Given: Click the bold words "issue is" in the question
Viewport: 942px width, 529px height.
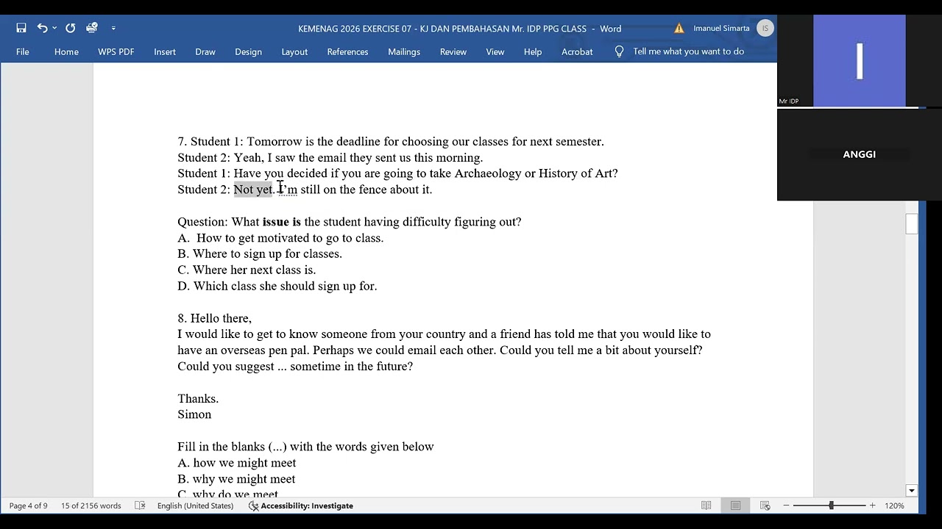Looking at the screenshot, I should tap(282, 222).
